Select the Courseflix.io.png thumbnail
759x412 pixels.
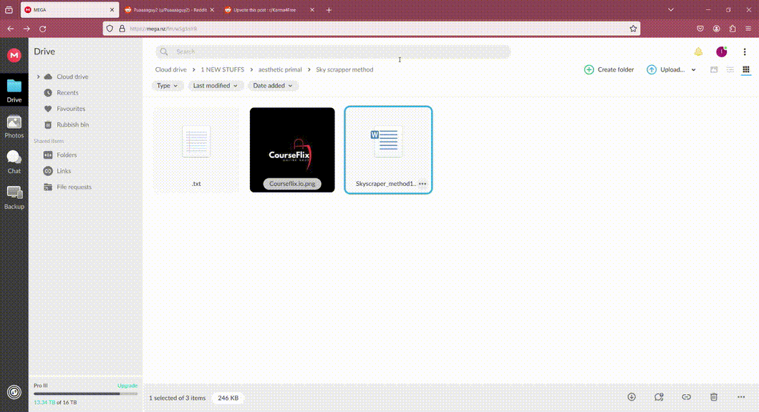292,150
